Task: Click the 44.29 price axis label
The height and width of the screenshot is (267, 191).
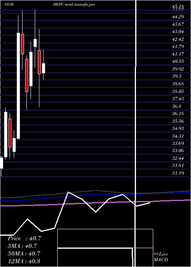Action: (x=178, y=17)
